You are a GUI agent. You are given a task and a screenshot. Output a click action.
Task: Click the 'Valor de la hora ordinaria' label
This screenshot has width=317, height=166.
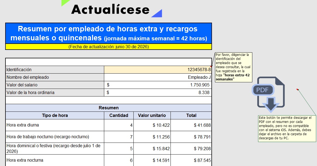(55, 93)
